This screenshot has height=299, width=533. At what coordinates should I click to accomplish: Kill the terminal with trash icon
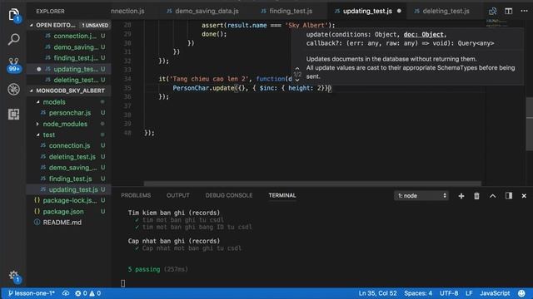point(476,196)
